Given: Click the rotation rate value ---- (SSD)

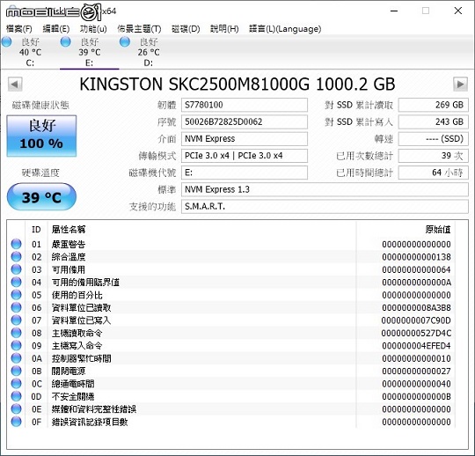Looking at the screenshot, I should point(433,139).
